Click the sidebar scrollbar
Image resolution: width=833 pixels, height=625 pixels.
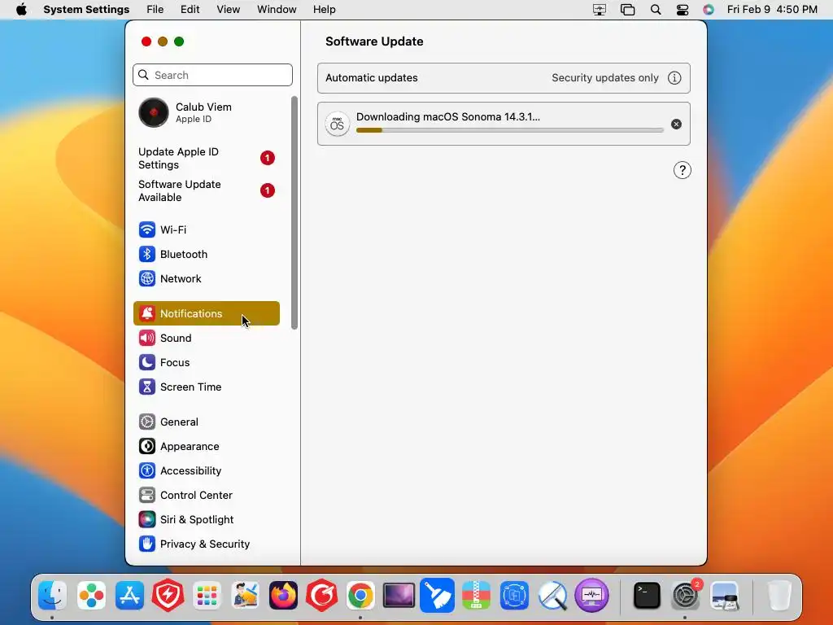pyautogui.click(x=294, y=212)
